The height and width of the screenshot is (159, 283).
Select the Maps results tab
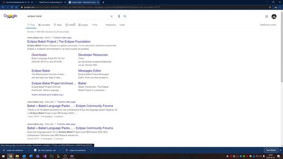click(x=58, y=25)
